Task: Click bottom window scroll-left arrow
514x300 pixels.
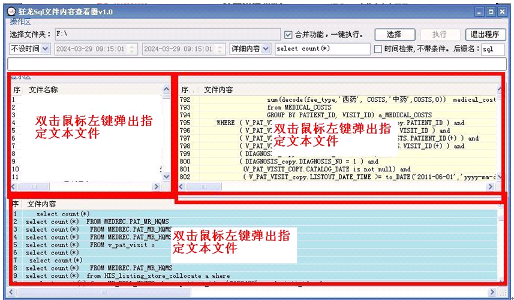Action: pos(11,292)
